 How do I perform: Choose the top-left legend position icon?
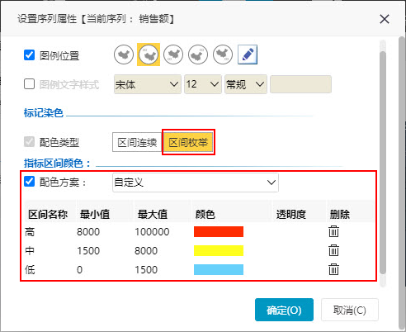[x=149, y=55]
